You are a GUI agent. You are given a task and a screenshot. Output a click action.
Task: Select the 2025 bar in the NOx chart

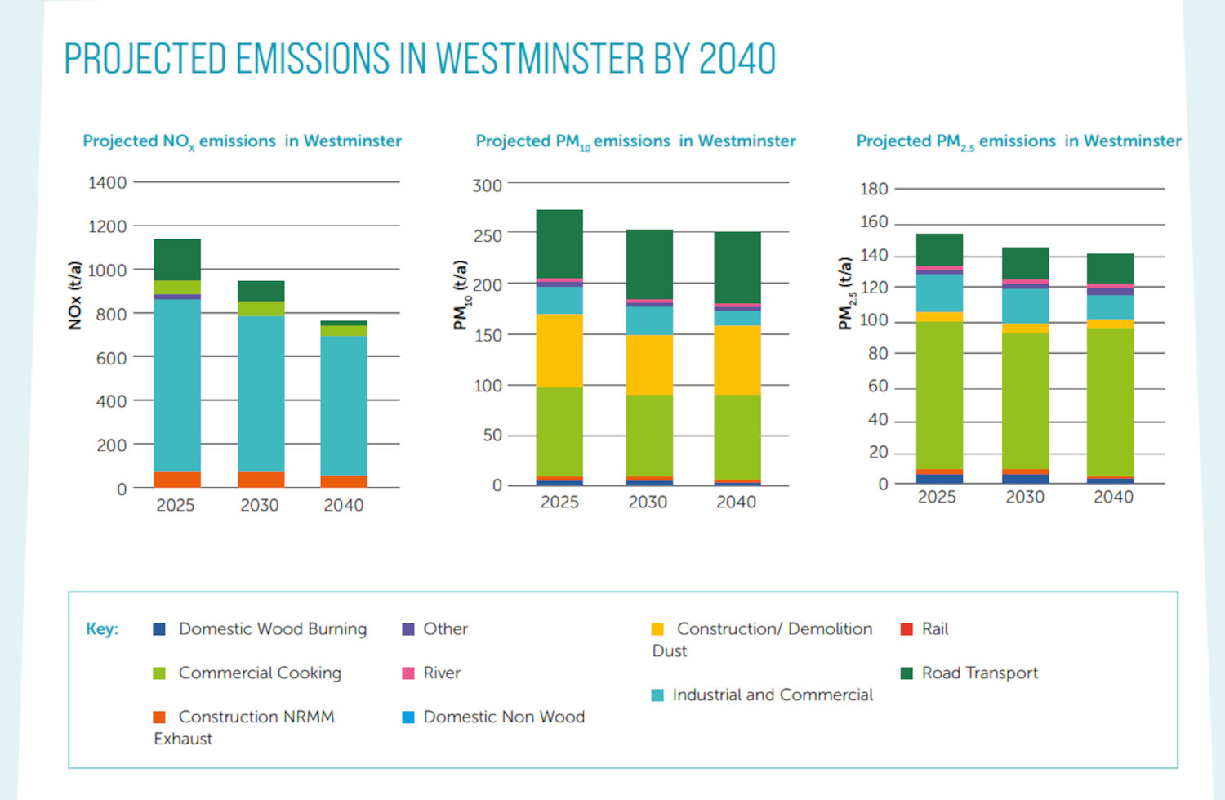point(177,364)
